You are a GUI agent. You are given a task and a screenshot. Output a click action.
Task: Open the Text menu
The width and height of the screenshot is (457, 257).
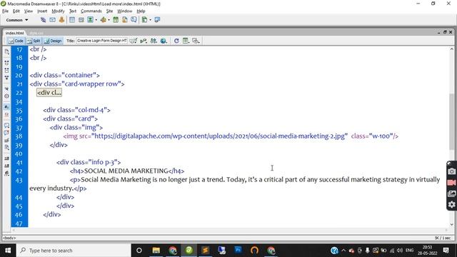(x=73, y=11)
